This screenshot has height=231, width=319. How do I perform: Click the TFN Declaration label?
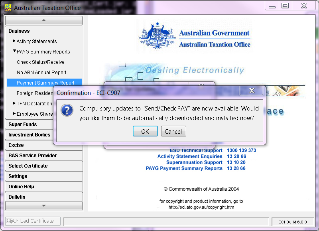pyautogui.click(x=34, y=104)
